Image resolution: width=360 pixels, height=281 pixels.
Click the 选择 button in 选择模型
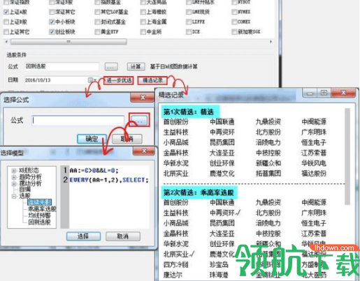[83, 236]
